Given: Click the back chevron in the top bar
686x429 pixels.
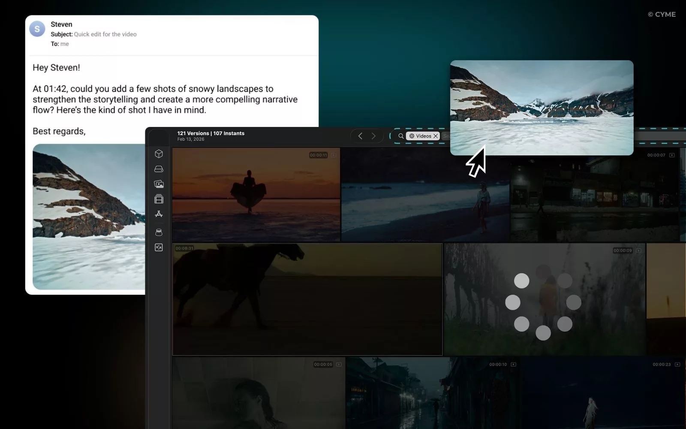Looking at the screenshot, I should pyautogui.click(x=360, y=136).
